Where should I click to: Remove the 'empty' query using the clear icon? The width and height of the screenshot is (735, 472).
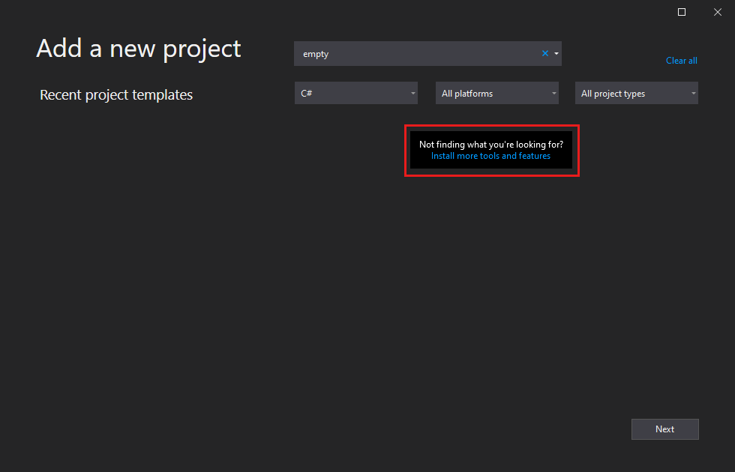coord(544,53)
